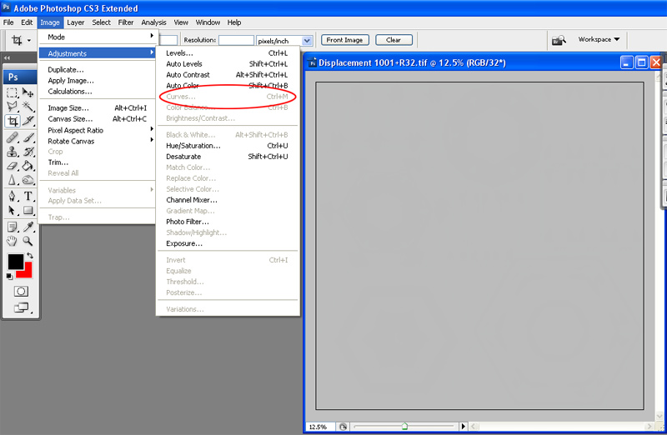This screenshot has height=435, width=667.
Task: Open the Filter menu
Action: pyautogui.click(x=126, y=22)
